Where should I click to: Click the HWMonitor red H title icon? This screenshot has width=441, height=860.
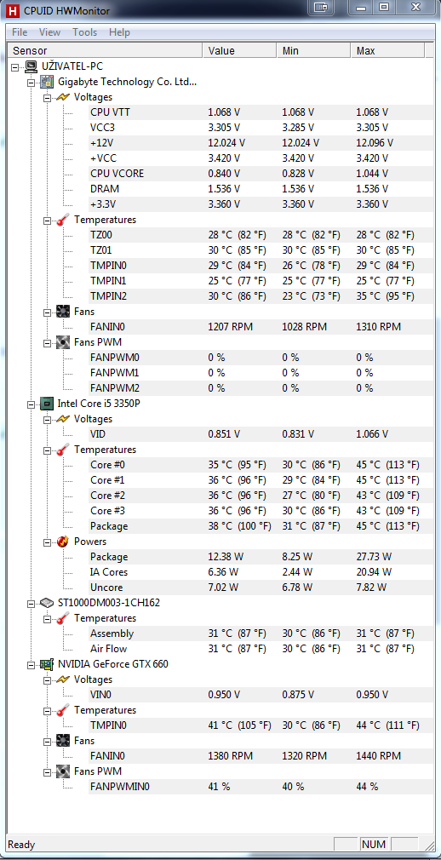coord(12,10)
